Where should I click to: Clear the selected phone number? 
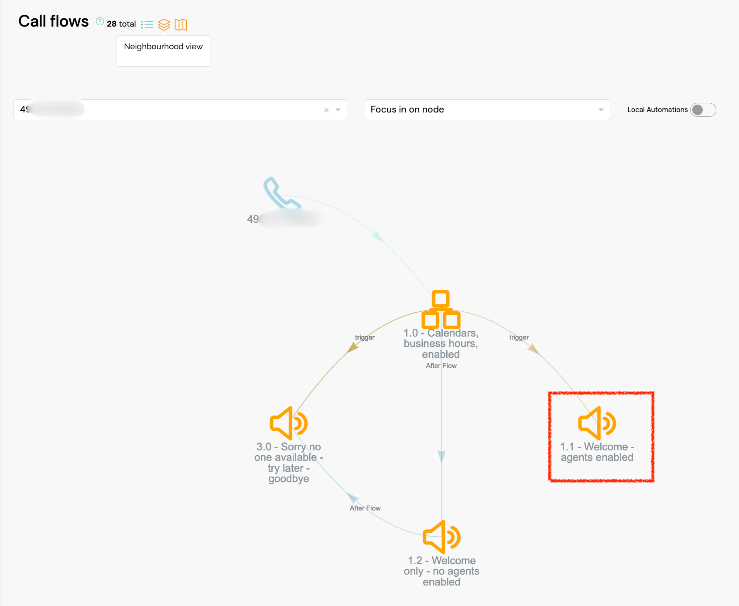pyautogui.click(x=326, y=110)
